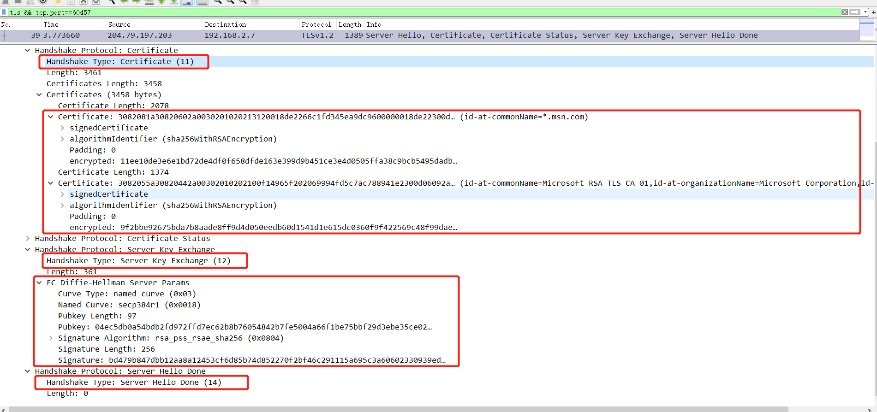This screenshot has width=877, height=412.
Task: Toggle auto-scroll during live capture
Action: point(186,2)
